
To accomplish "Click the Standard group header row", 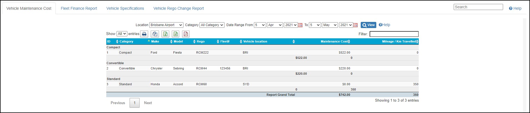I will coord(262,79).
